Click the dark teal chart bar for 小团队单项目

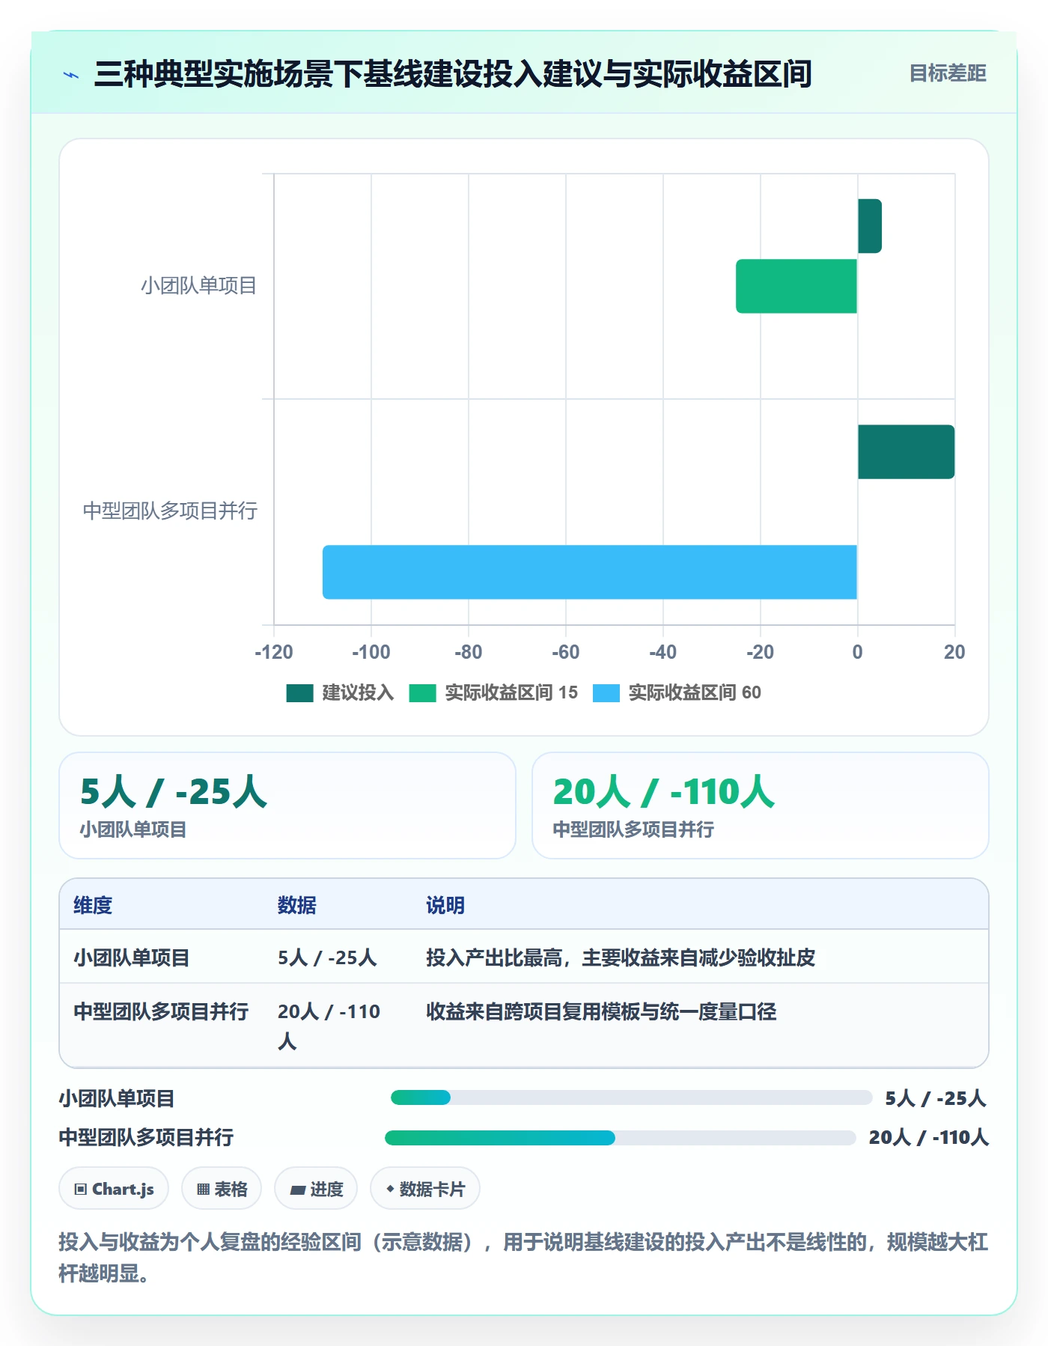[870, 226]
